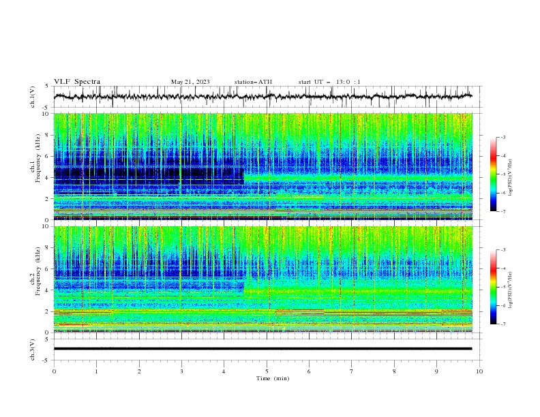
Task: Click the "Time (min)" axis title
Action: (273, 378)
